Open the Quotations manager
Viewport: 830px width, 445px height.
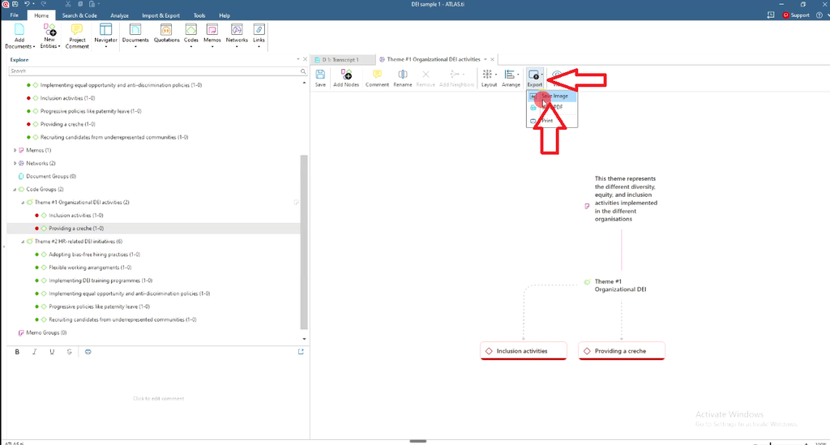tap(166, 32)
